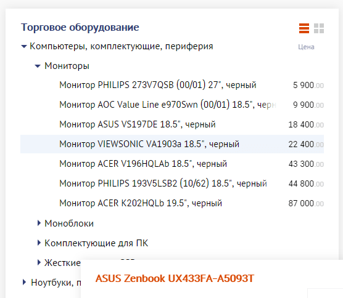The height and width of the screenshot is (298, 343).
Task: Open ASUS Zenbook UX433FA-A5093T title link
Action: (x=175, y=278)
